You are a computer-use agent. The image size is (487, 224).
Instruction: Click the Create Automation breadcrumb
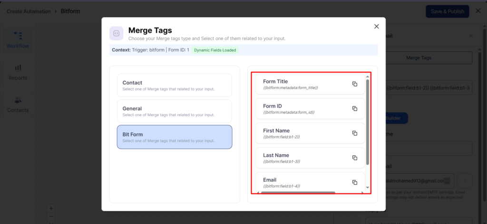click(x=29, y=11)
